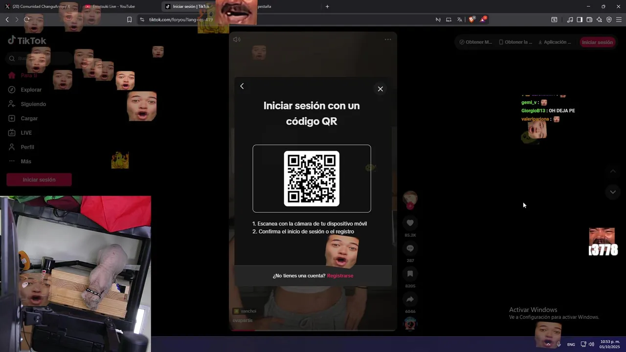Click the sanchoi username on video

click(248, 311)
